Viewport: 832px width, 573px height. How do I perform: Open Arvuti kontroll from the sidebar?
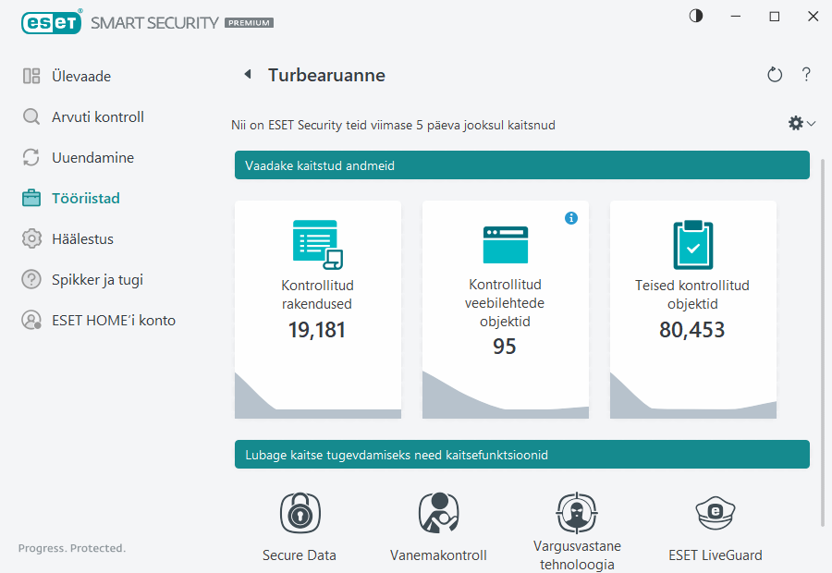click(29, 116)
